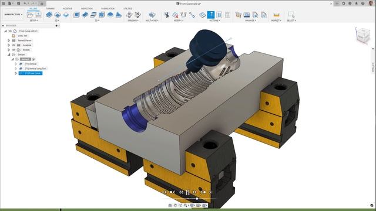Select the 3D Adaptive Clearing tool
Viewport: 376px width, 211px height.
[x=76, y=15]
